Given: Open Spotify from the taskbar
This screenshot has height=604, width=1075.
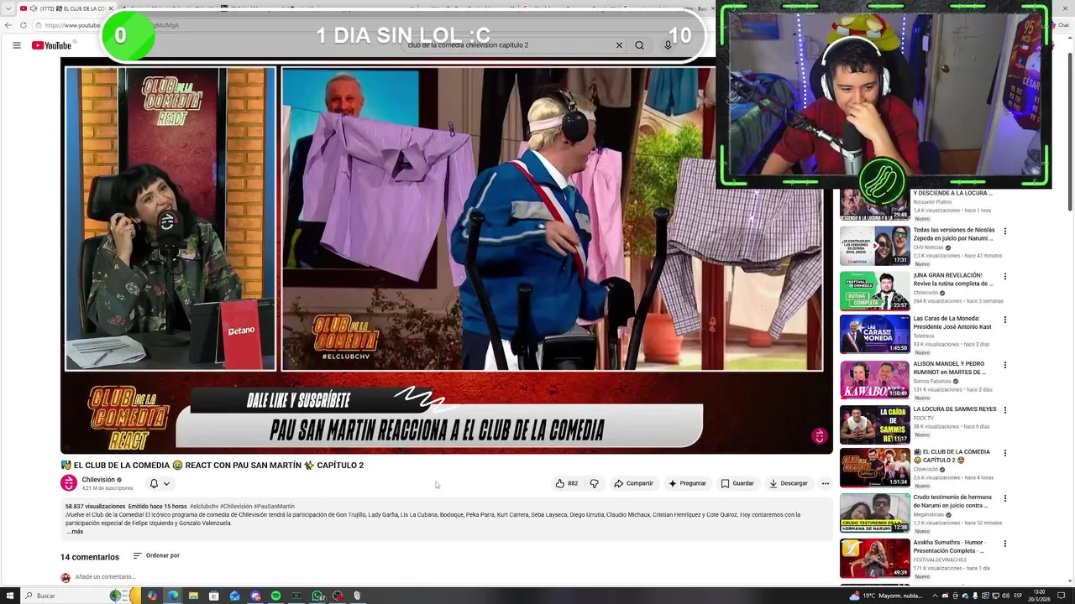Looking at the screenshot, I should point(275,596).
